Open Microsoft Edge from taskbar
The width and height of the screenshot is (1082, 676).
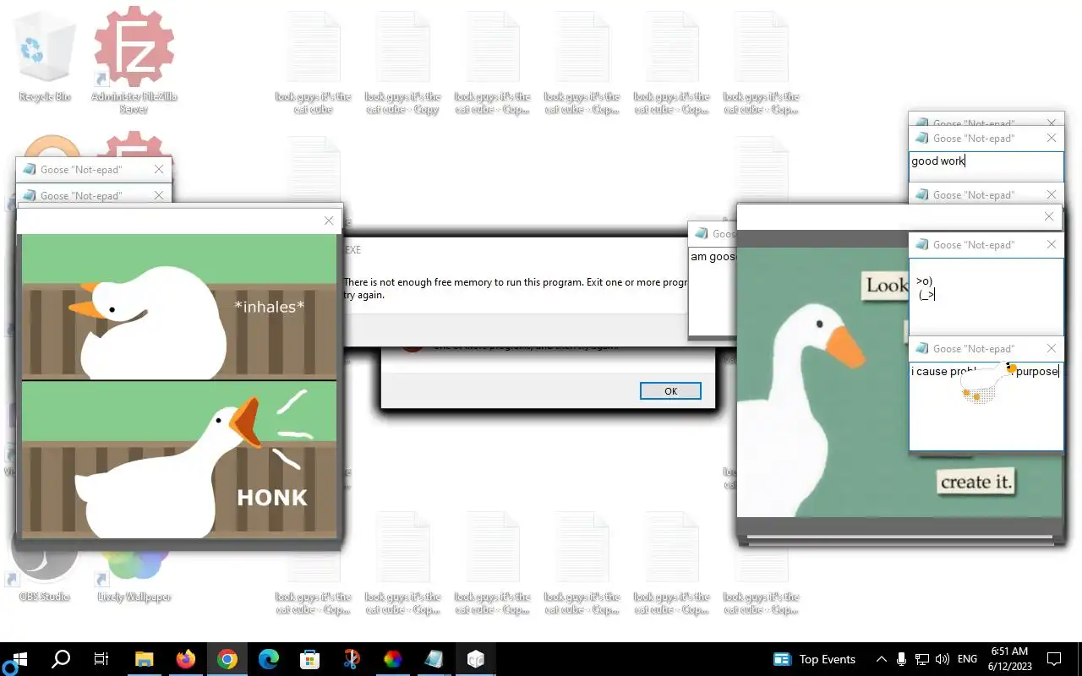[269, 659]
